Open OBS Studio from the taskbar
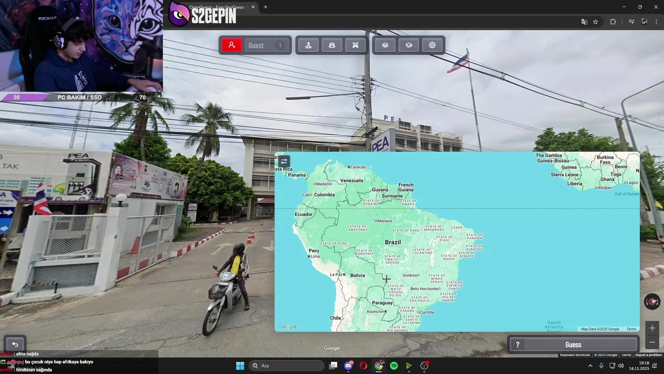This screenshot has height=374, width=664. 424,366
